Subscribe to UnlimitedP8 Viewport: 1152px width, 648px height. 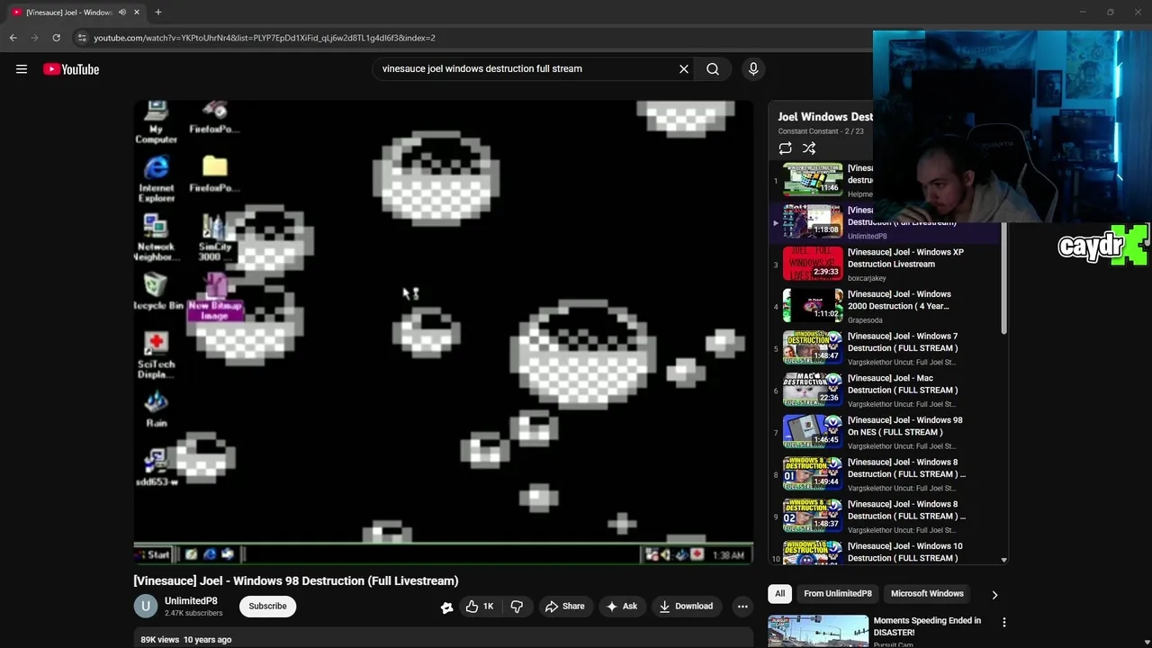pos(267,607)
